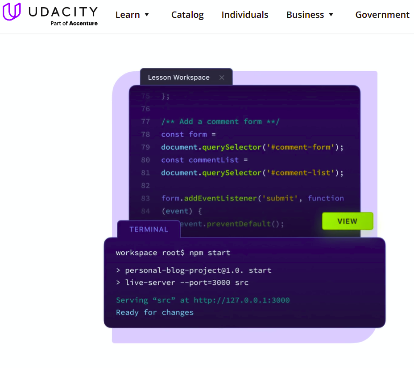414x368 pixels.
Task: Go to the Individuals section
Action: click(245, 15)
